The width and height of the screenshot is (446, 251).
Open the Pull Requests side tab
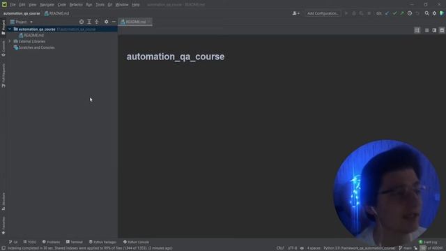pyautogui.click(x=3, y=75)
